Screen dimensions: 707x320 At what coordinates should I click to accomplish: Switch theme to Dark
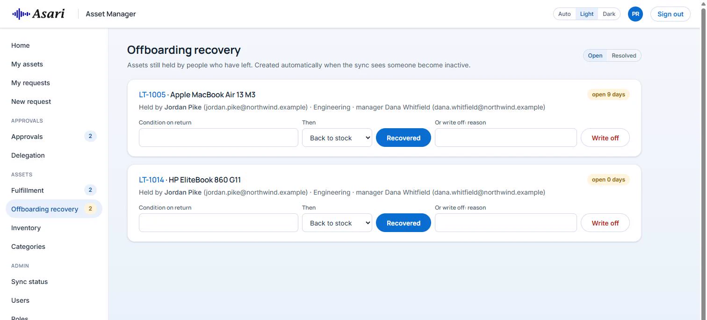tap(609, 14)
